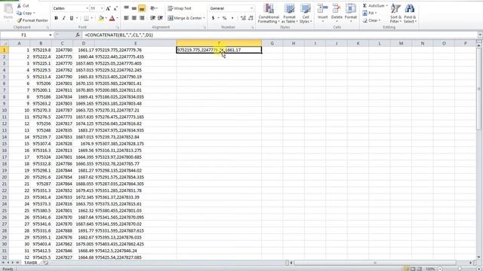
Task: Apply Percent Style
Action: [x=225, y=18]
